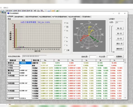The height and width of the screenshot is (107, 133).
Task: Click the Ua有效值 row label
Action: 13,75
